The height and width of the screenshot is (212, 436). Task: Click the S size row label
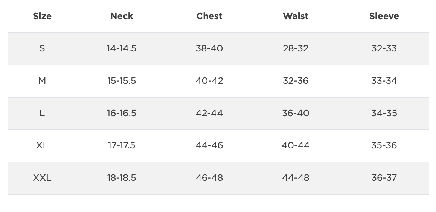coord(42,48)
